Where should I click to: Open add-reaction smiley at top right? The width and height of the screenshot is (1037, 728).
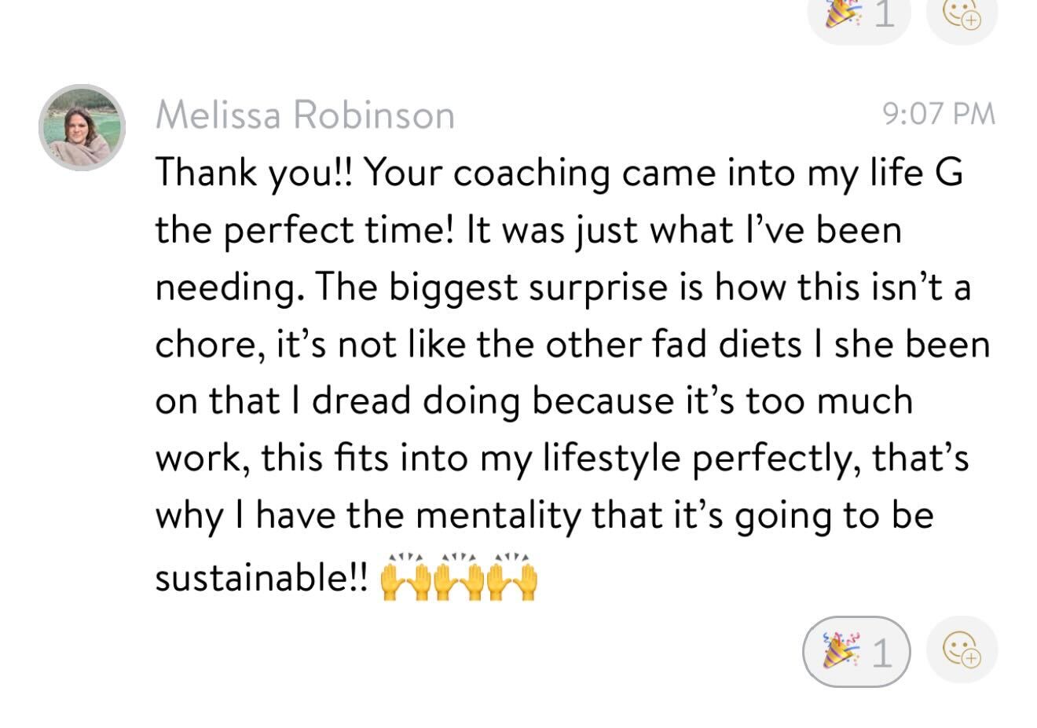pos(962,16)
